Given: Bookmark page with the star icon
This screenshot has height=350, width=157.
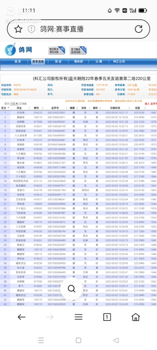Looking at the screenshot, I should click(x=18, y=29).
